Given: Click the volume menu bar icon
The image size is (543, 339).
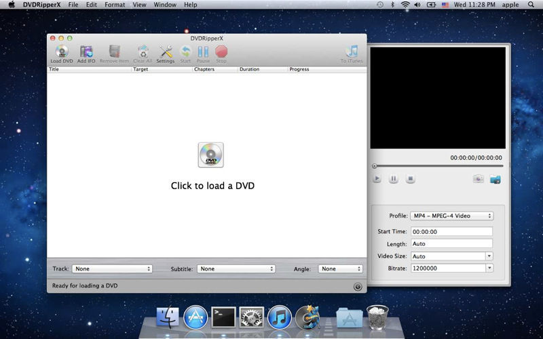Looking at the screenshot, I should pos(417,5).
